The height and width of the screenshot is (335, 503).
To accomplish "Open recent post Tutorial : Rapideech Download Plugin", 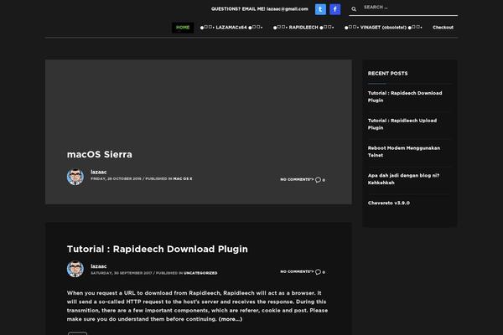I will click(x=405, y=96).
